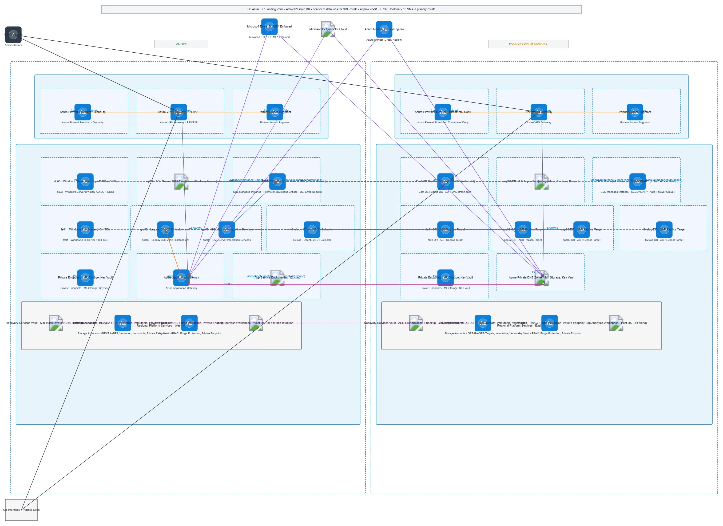The width and height of the screenshot is (723, 526).
Task: Click Recovery Services Vault Q3GBackupVault icon
Action: coord(56,323)
